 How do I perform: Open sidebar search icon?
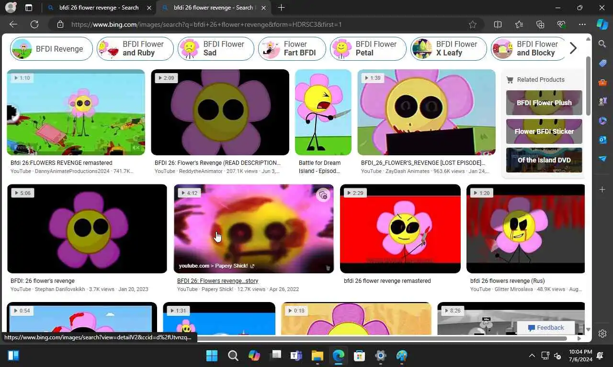click(x=602, y=44)
